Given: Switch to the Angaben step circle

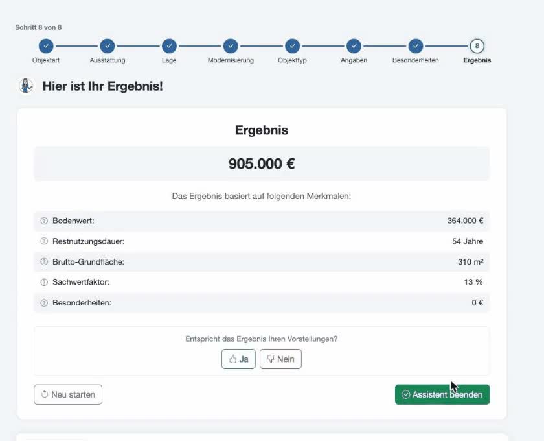Looking at the screenshot, I should pos(354,46).
